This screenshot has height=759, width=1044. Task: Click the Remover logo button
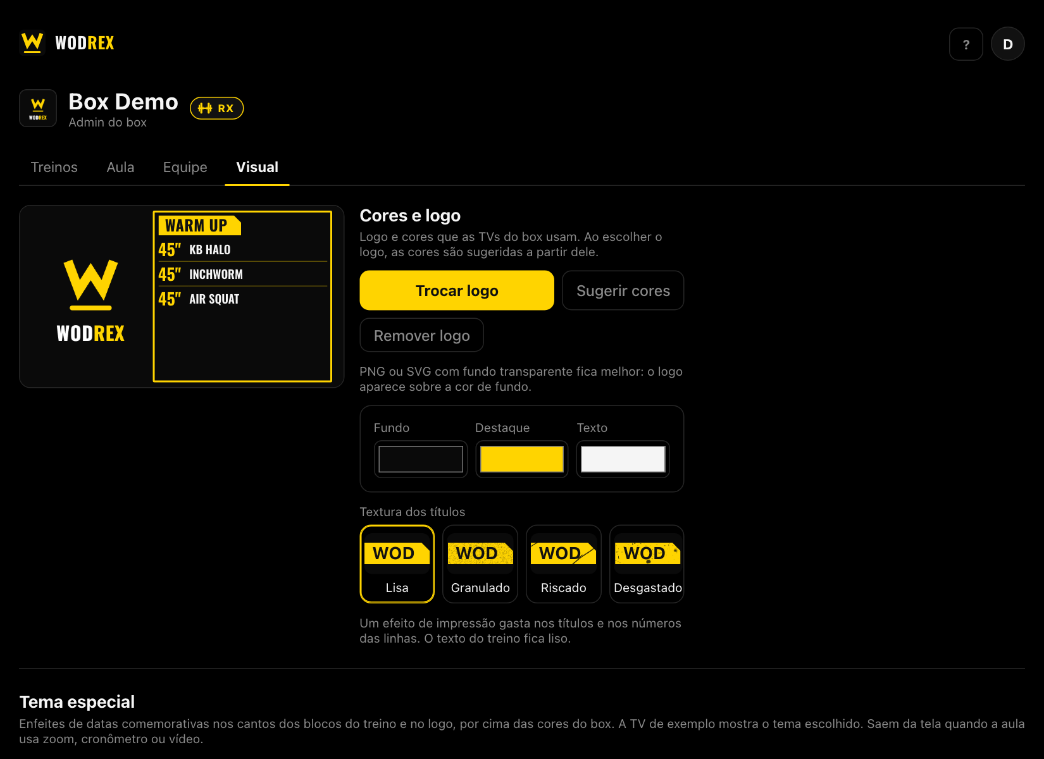(x=422, y=335)
